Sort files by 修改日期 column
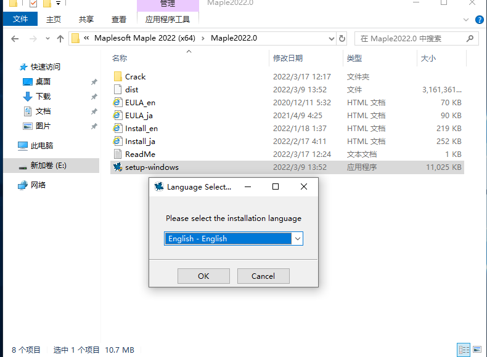This screenshot has width=487, height=357. pyautogui.click(x=288, y=58)
